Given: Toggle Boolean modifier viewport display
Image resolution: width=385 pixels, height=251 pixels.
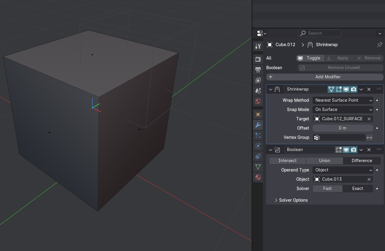Looking at the screenshot, I should point(346,150).
